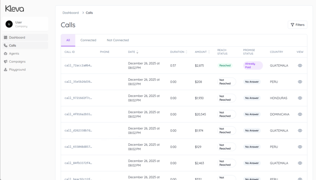The height and width of the screenshot is (180, 316).
Task: Open the Filters button
Action: point(297,25)
